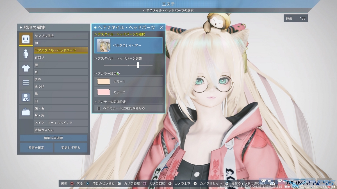Image resolution: width=337 pixels, height=189 pixels.
Task: Click the triangle button icon for 項目のピン留め
Action: pos(119,184)
